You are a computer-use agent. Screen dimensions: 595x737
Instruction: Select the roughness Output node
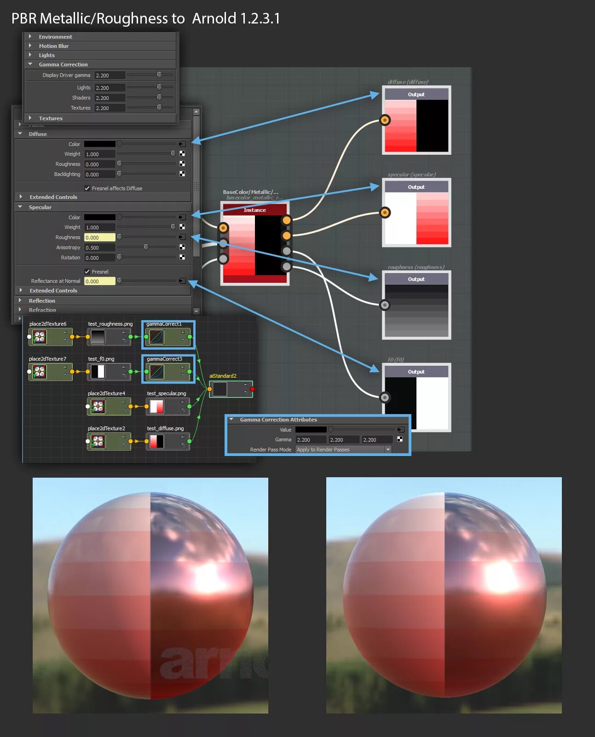416,305
